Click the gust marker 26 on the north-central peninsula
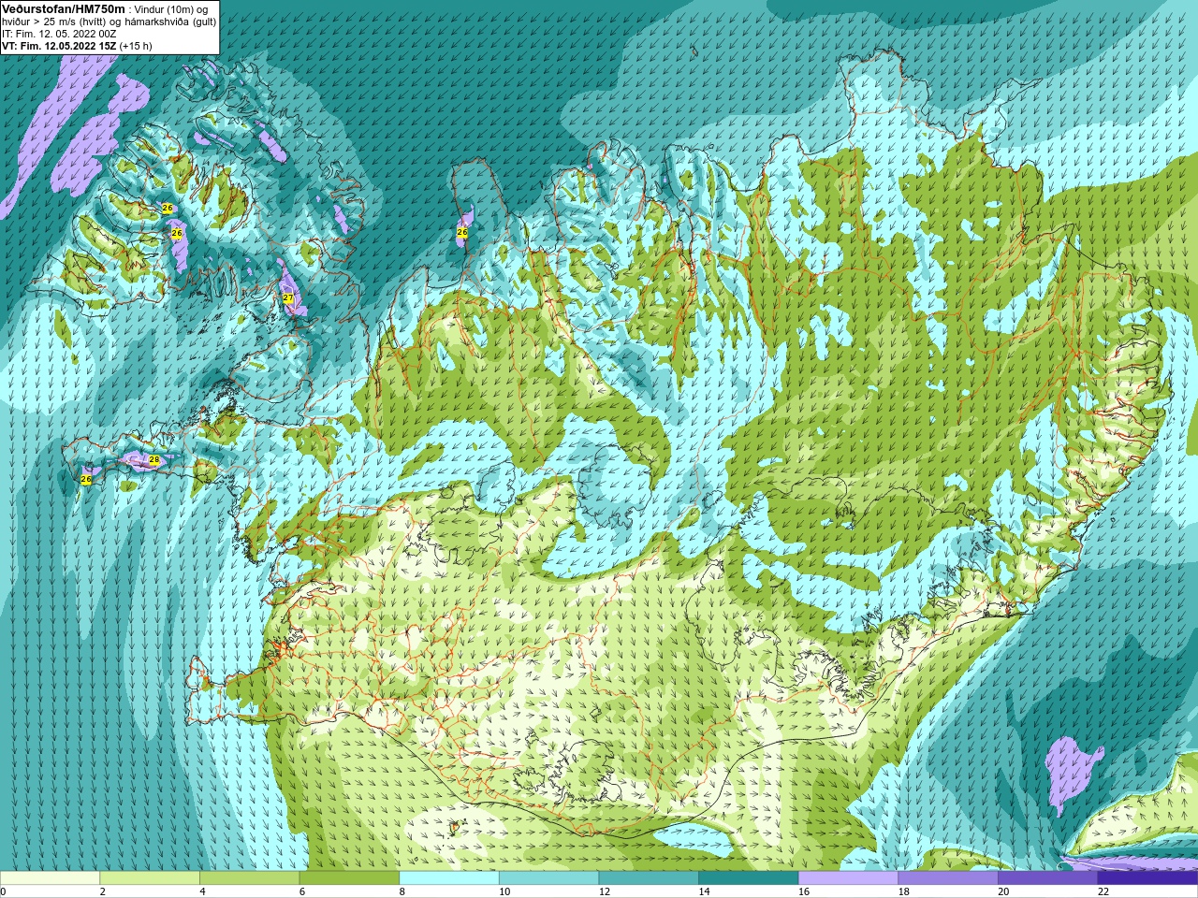This screenshot has width=1198, height=898. pos(461,231)
